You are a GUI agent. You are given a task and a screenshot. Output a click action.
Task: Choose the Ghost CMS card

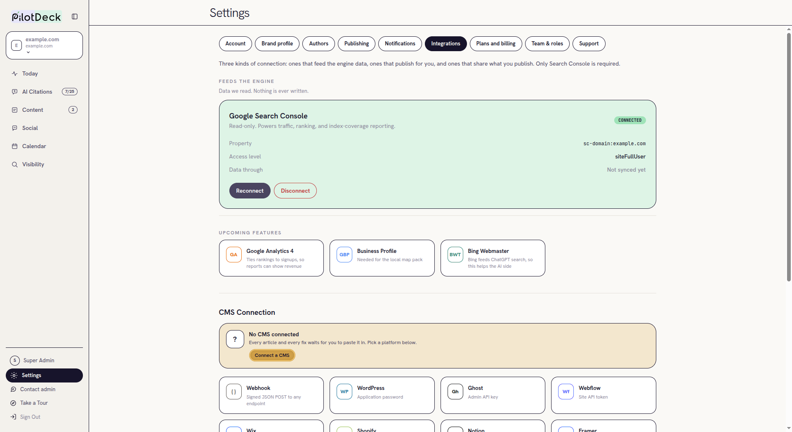click(x=493, y=395)
